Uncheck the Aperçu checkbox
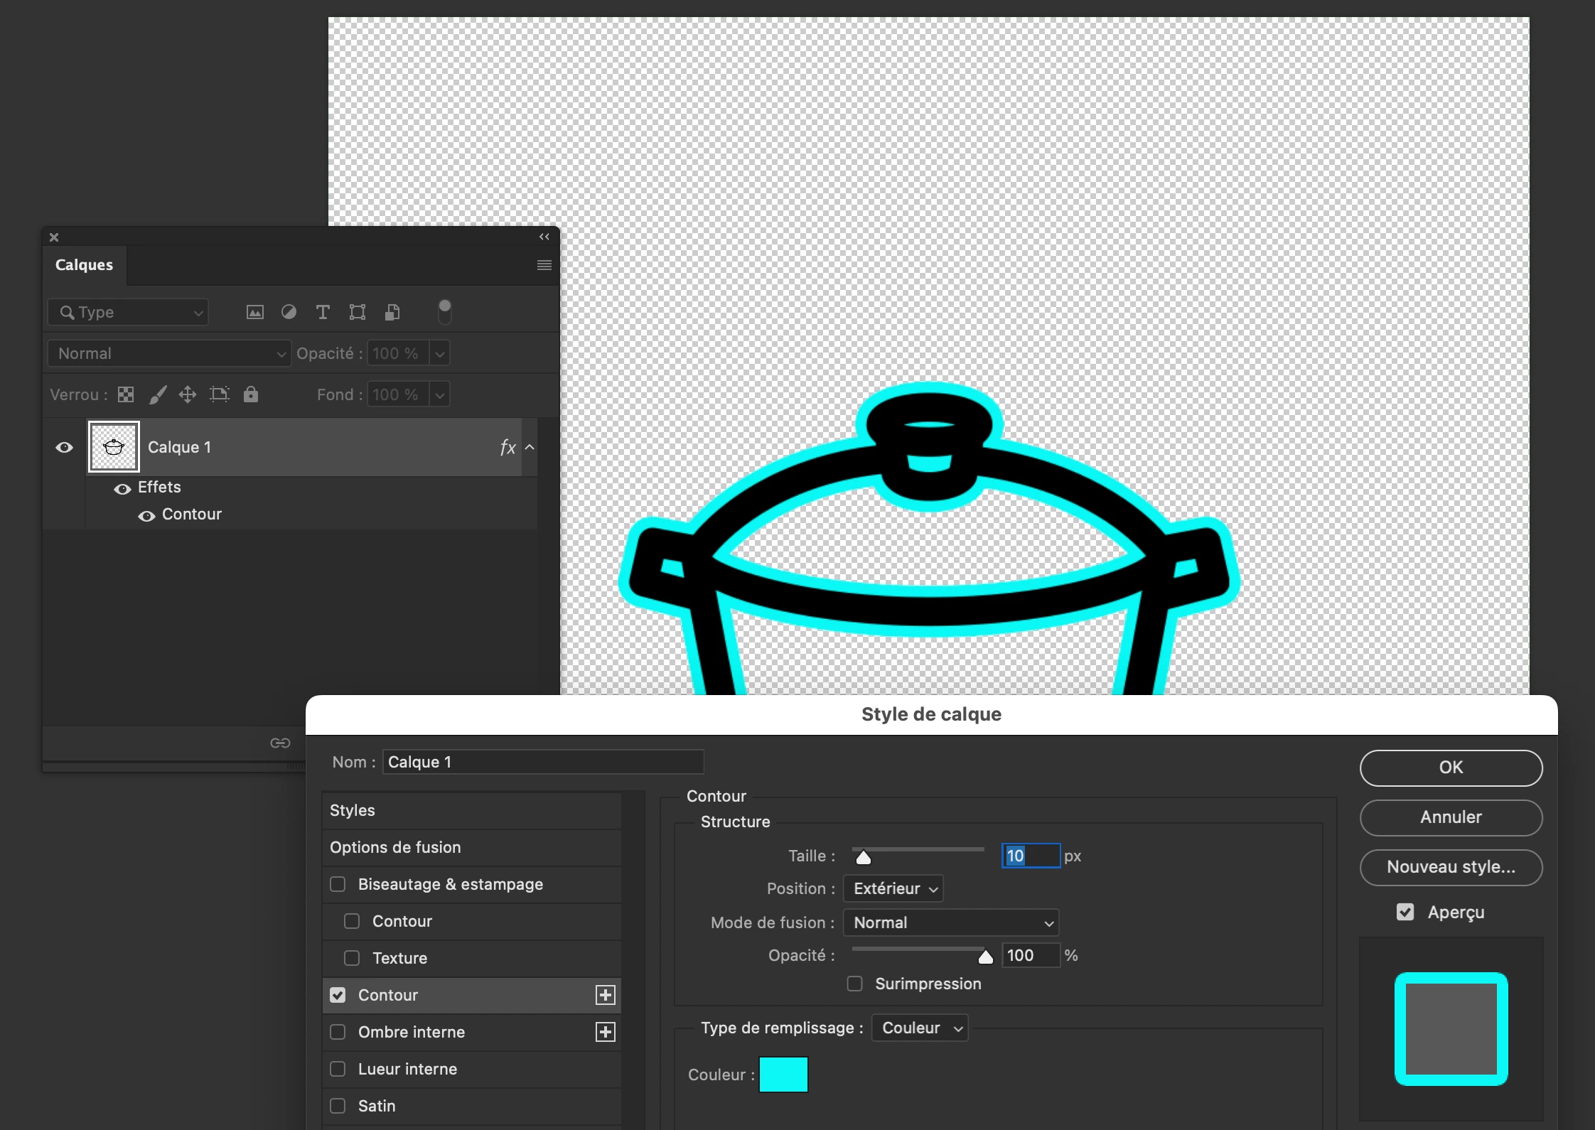Image resolution: width=1595 pixels, height=1130 pixels. tap(1405, 912)
